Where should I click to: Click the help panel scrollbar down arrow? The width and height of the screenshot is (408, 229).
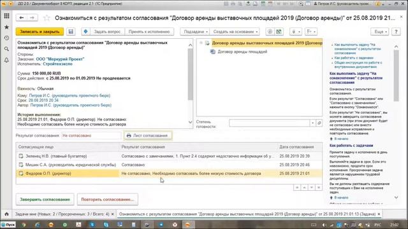click(396, 197)
